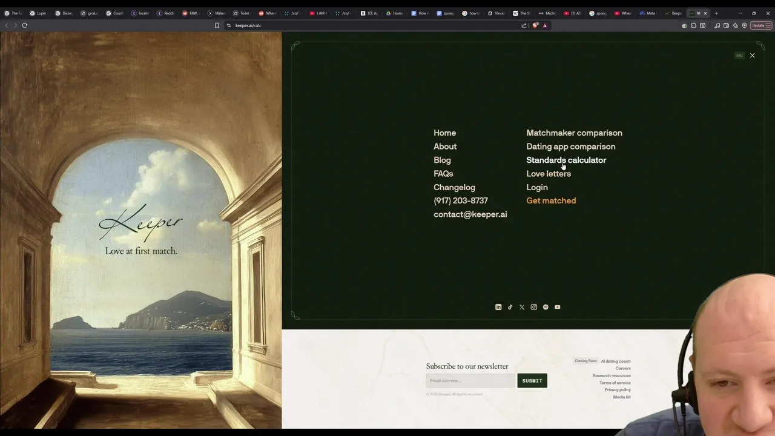This screenshot has height=436, width=775.
Task: Open Keeper's Instagram icon
Action: pos(533,307)
